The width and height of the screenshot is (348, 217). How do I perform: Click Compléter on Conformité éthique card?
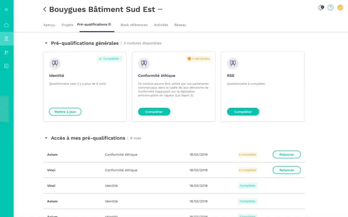click(154, 112)
